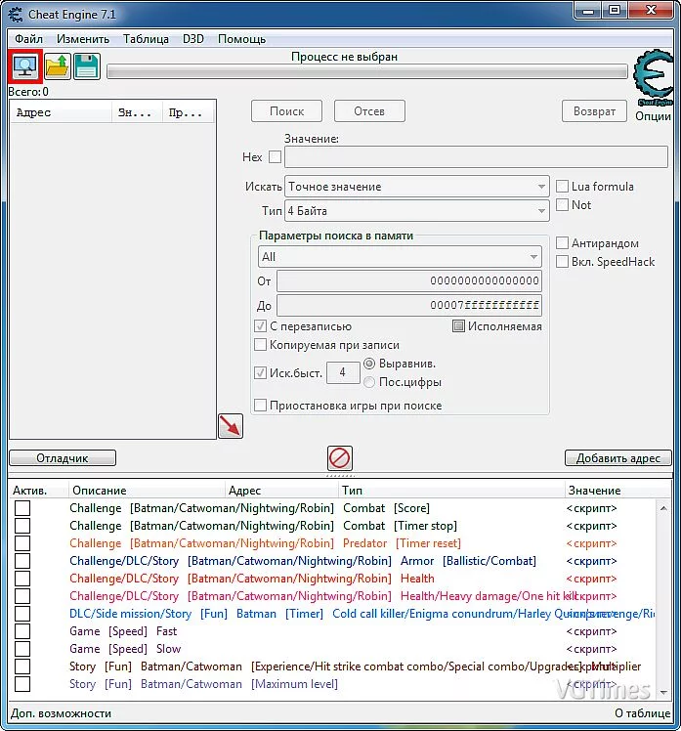Screen dimensions: 681x731
Task: Toggle the Иск.быст. checkbox
Action: pos(260,373)
